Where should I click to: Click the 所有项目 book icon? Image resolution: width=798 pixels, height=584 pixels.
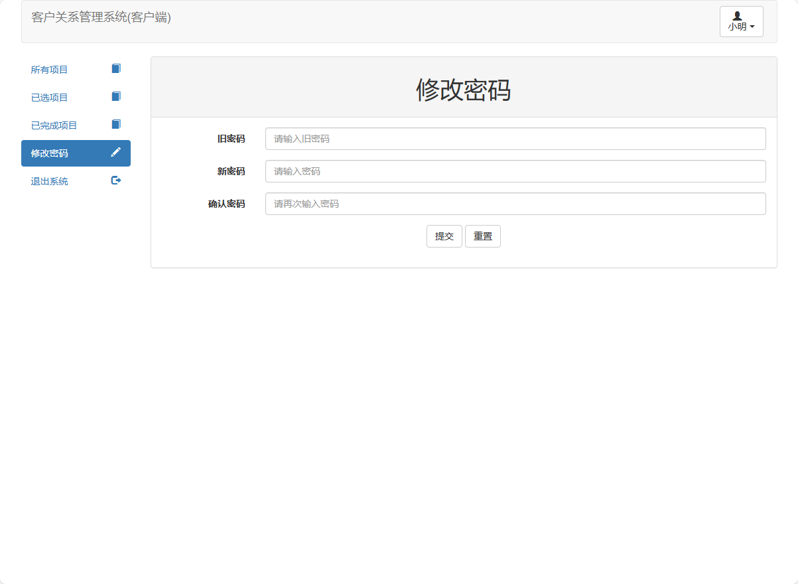(x=116, y=68)
